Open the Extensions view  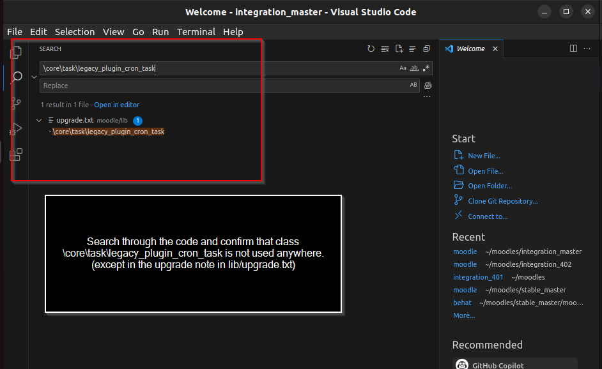[x=16, y=154]
